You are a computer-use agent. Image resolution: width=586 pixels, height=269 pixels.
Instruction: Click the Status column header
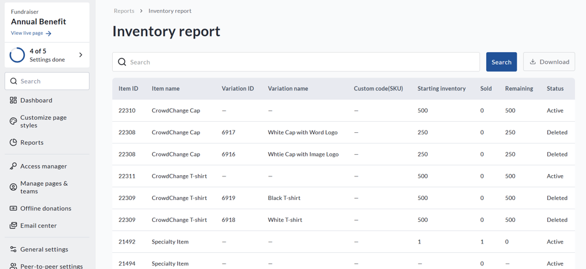(555, 89)
